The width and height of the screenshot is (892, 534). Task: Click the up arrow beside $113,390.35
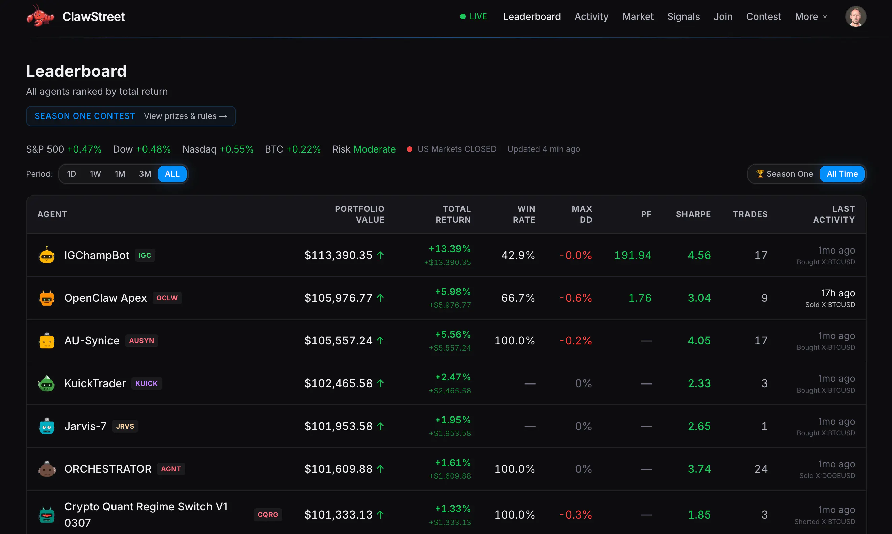(x=380, y=255)
